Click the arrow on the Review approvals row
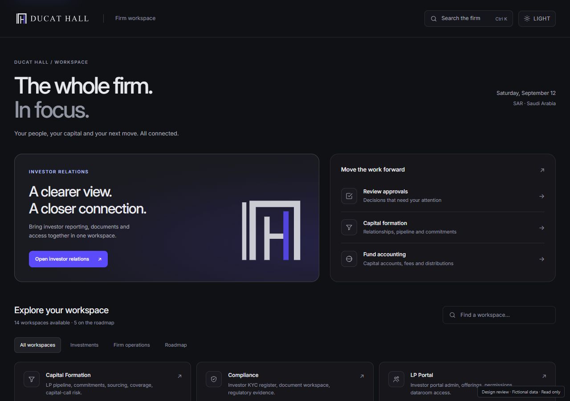 click(541, 196)
